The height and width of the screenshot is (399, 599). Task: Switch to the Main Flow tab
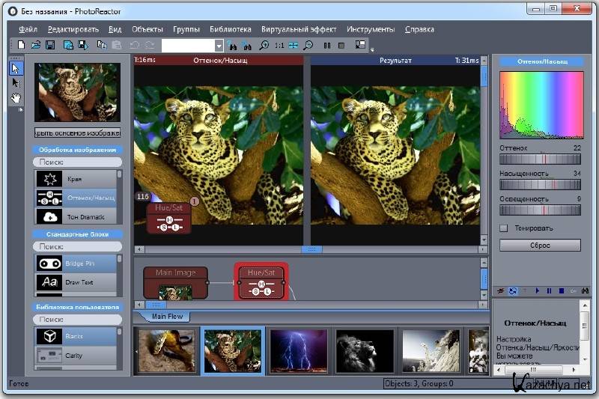168,317
